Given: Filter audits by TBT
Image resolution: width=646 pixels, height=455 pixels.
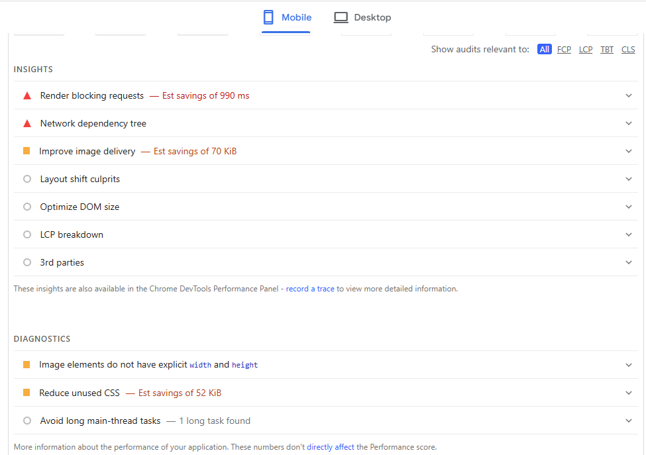Looking at the screenshot, I should [607, 50].
